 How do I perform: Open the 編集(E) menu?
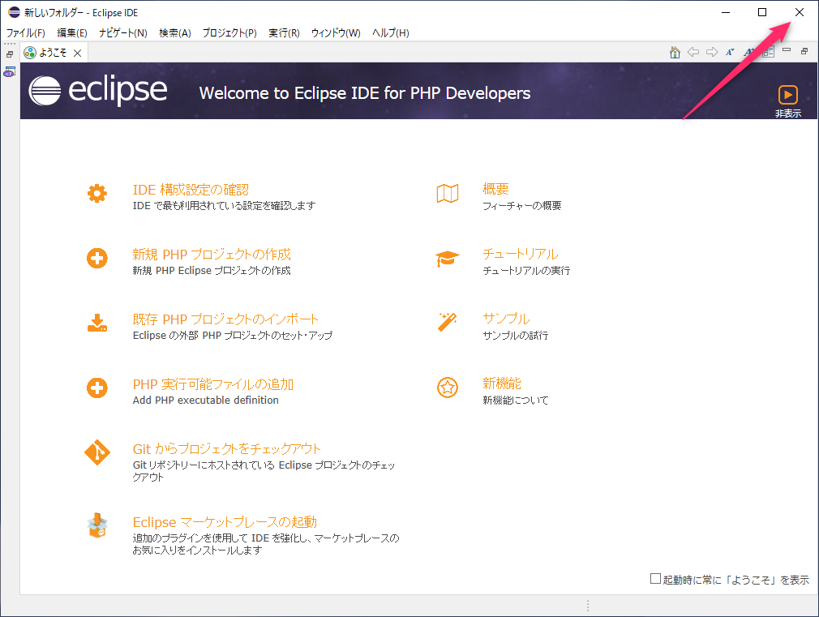tap(72, 33)
